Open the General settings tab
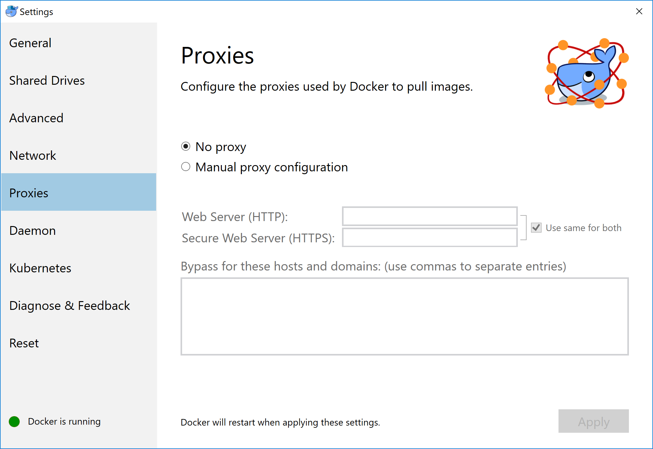Image resolution: width=653 pixels, height=449 pixels. (x=30, y=43)
